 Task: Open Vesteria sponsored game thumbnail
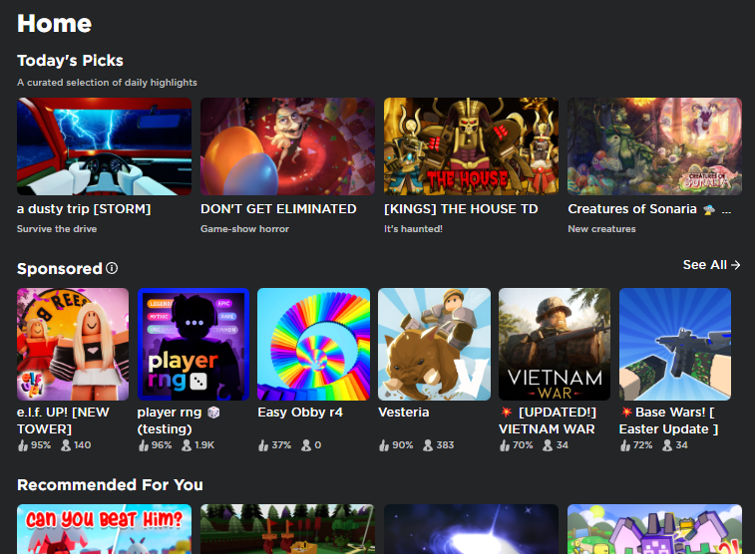point(434,345)
